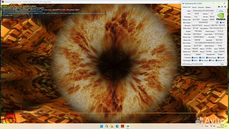229x129 pixels.
Task: Toggle the PhysX checkbox
Action: tap(210, 61)
